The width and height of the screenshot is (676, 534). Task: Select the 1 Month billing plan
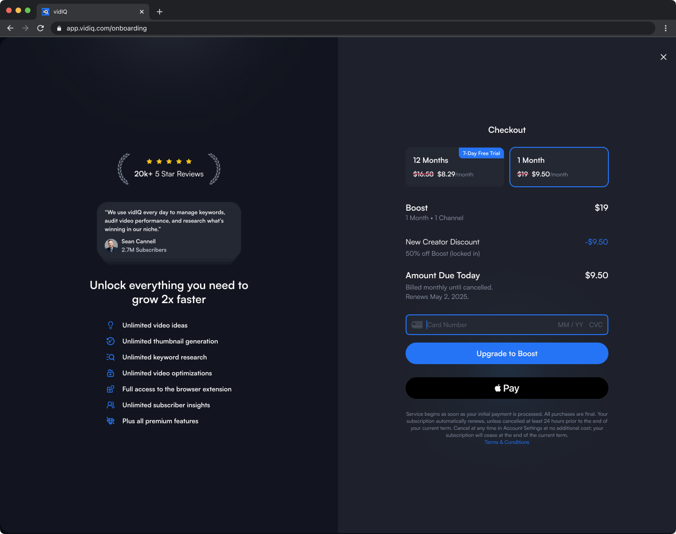[x=559, y=168]
